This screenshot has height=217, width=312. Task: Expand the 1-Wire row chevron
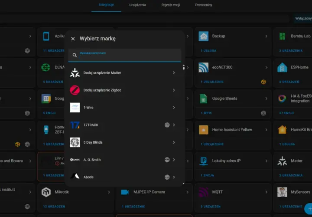pyautogui.click(x=174, y=107)
